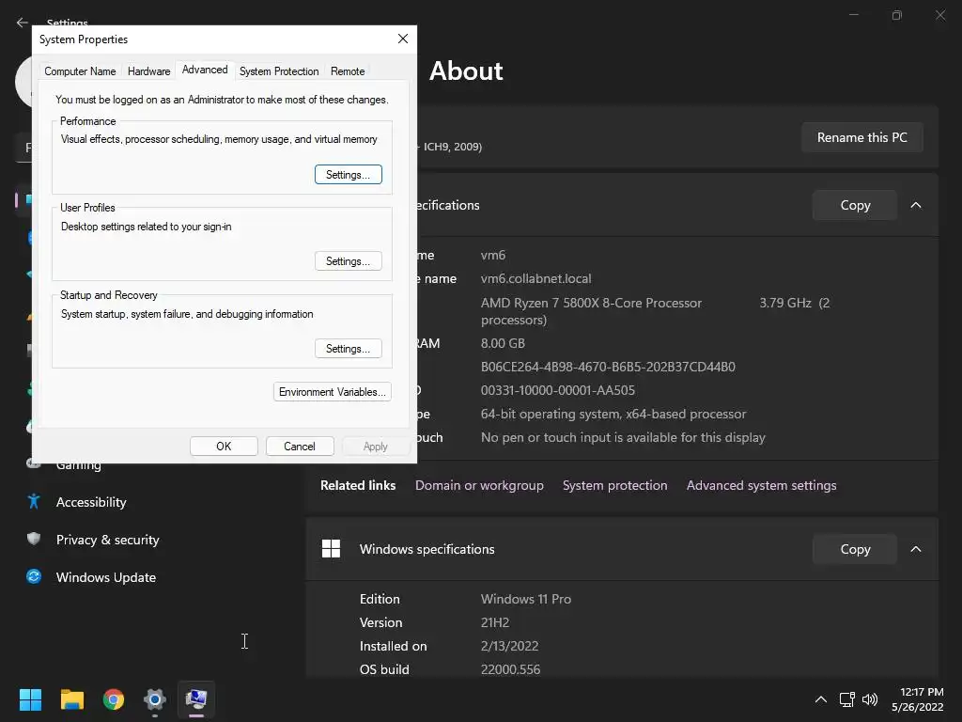Viewport: 962px width, 722px height.
Task: Close the System Properties dialog
Action: 403,39
